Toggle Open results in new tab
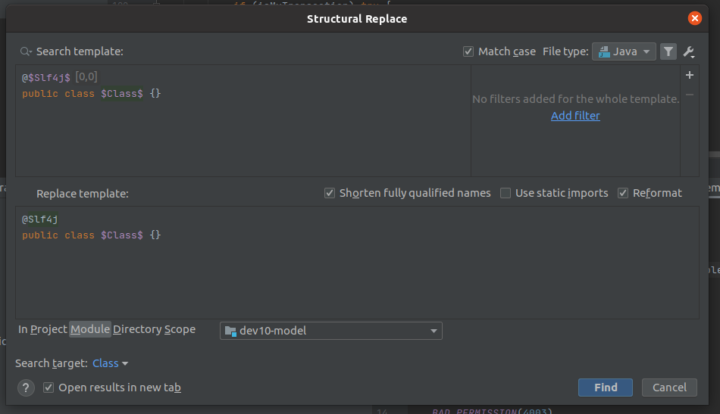 (x=49, y=388)
